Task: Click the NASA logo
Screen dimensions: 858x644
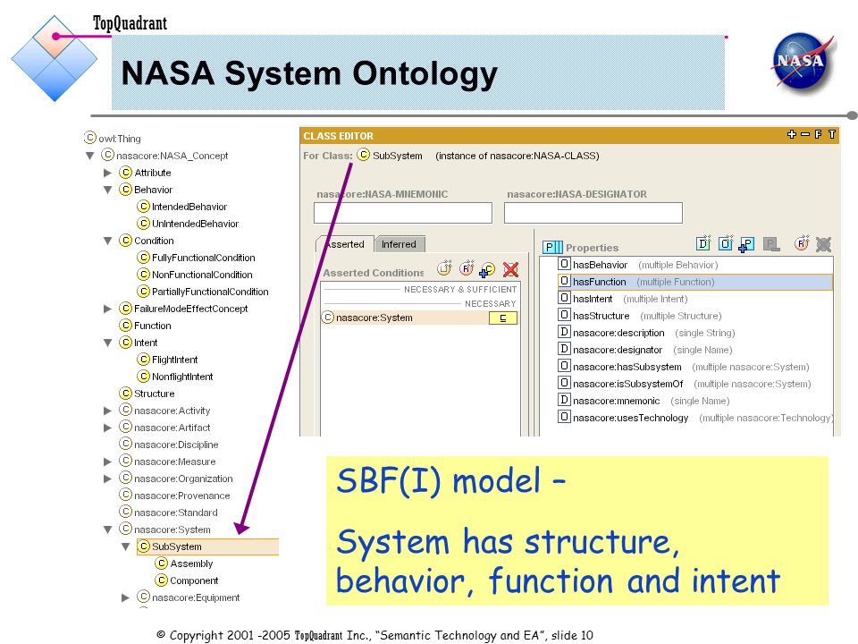Action: pyautogui.click(x=803, y=62)
